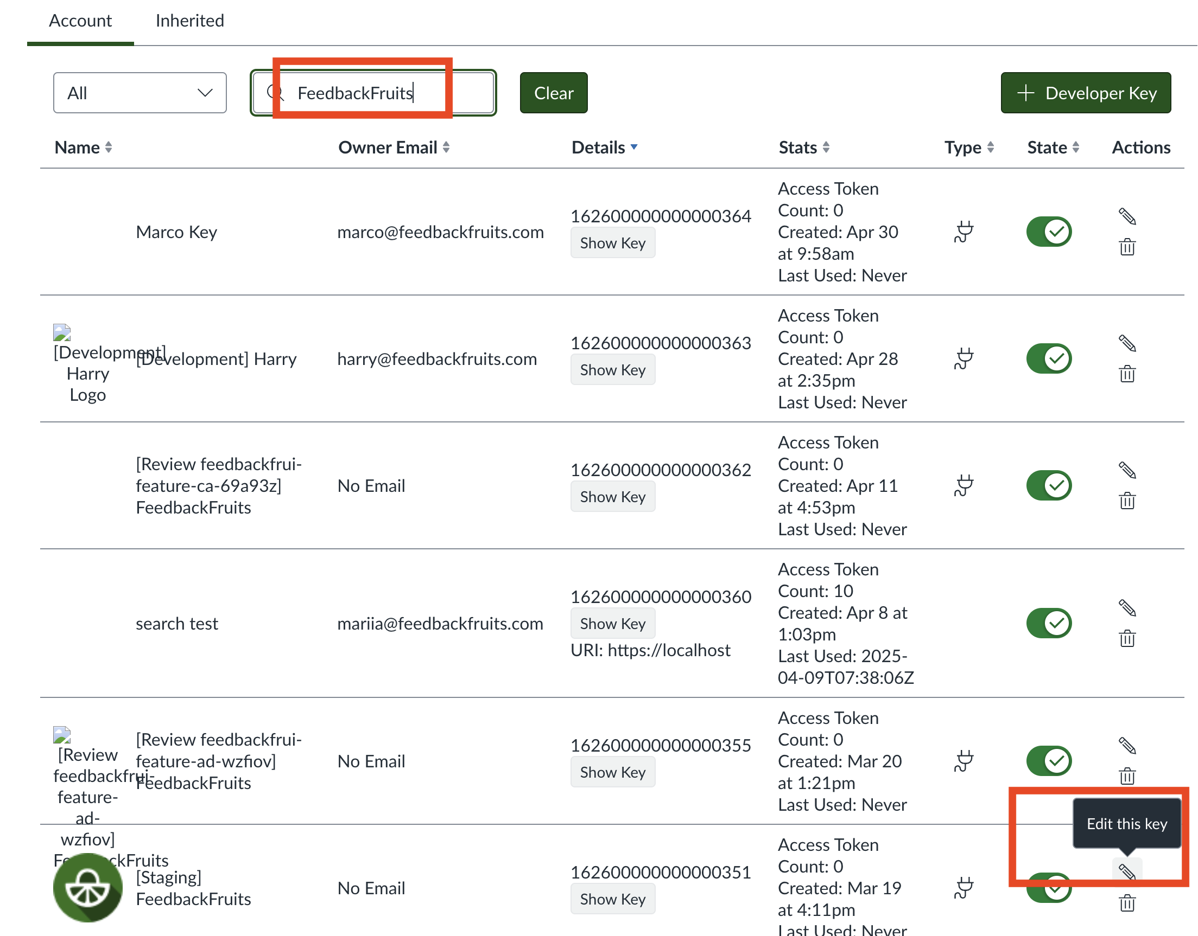Delete key ending in 362
This screenshot has height=936, width=1198.
1127,501
